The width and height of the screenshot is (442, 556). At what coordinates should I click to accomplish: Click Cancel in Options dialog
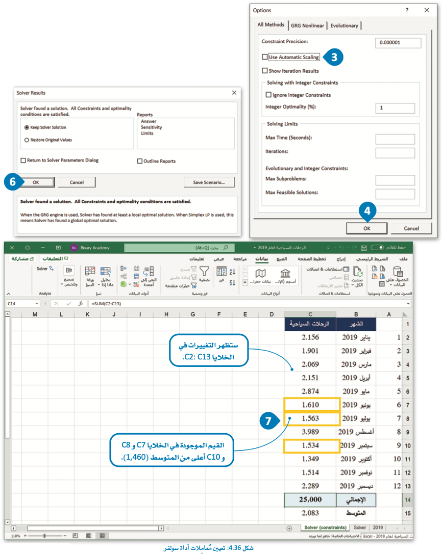pos(411,228)
